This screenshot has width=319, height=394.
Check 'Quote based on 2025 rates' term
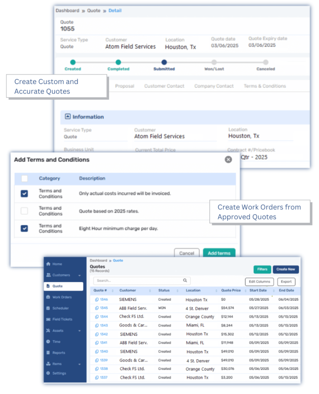coord(24,211)
